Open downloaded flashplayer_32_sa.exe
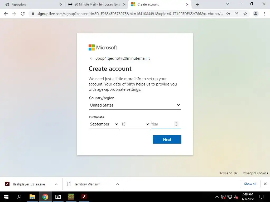The width and height of the screenshot is (270, 202). tap(29, 184)
